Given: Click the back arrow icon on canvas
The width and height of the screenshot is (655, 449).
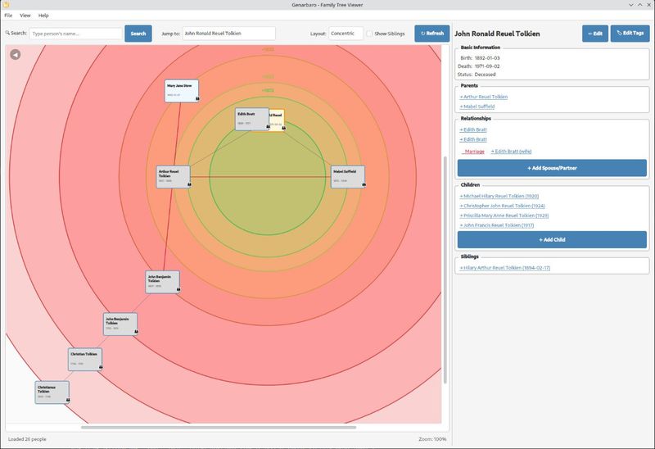Looking at the screenshot, I should point(16,55).
